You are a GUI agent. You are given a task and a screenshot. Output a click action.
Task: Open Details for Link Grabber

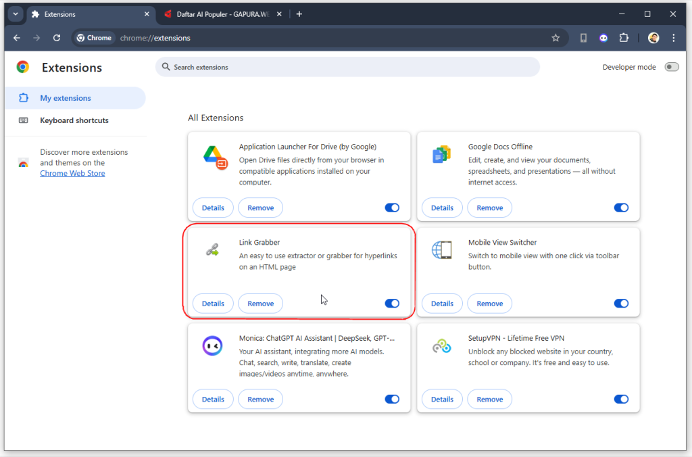tap(213, 304)
